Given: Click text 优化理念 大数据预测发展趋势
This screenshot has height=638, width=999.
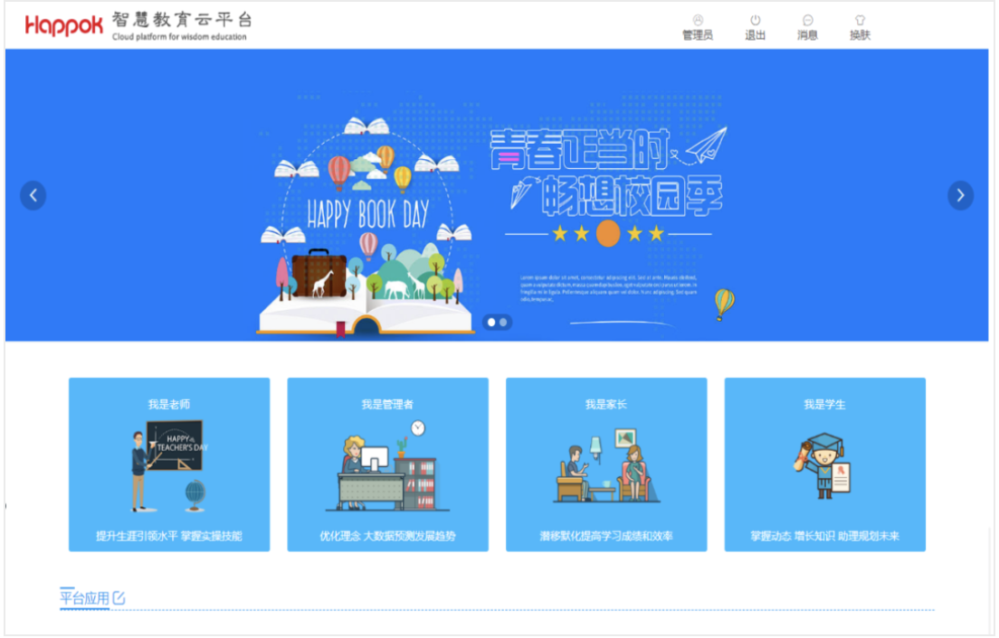Looking at the screenshot, I should point(387,536).
